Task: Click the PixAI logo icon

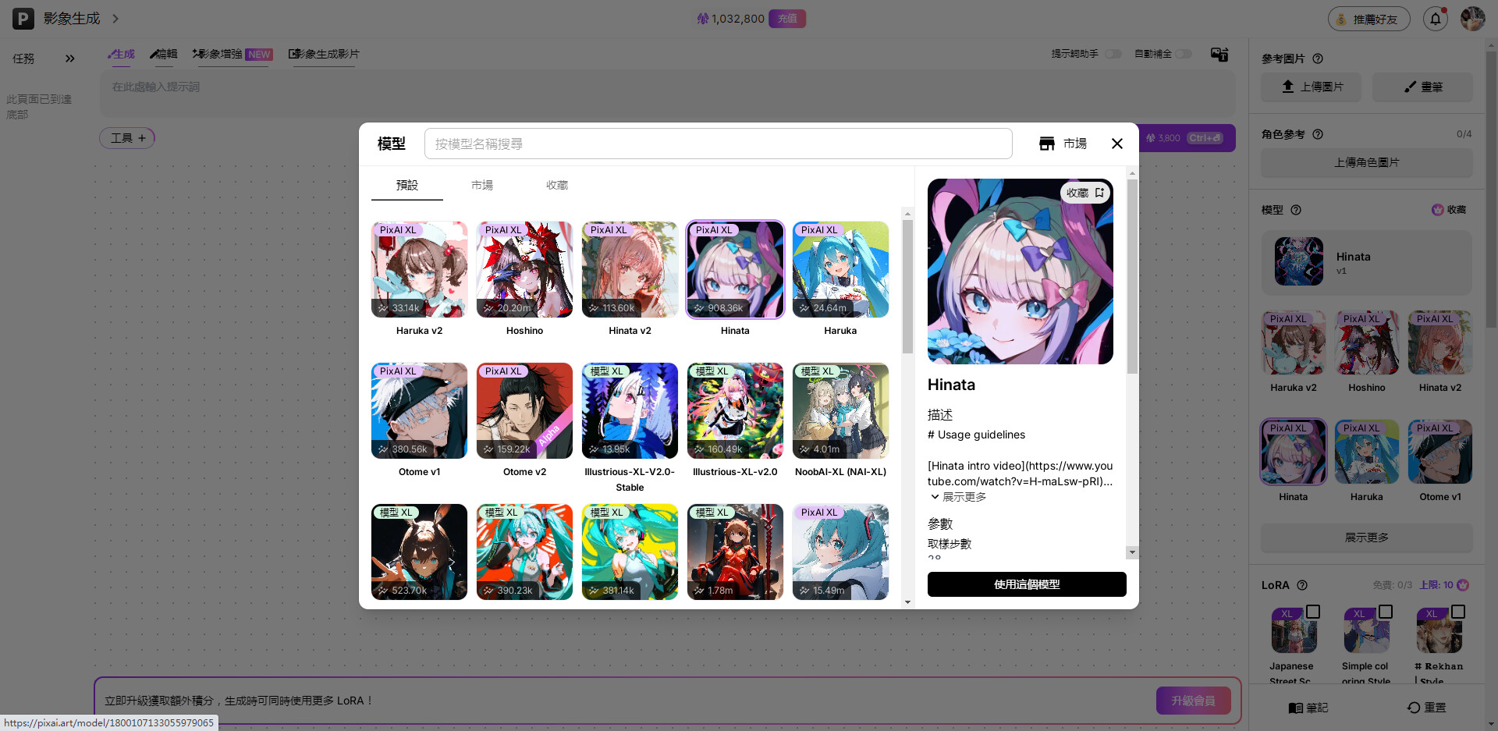Action: click(x=23, y=19)
